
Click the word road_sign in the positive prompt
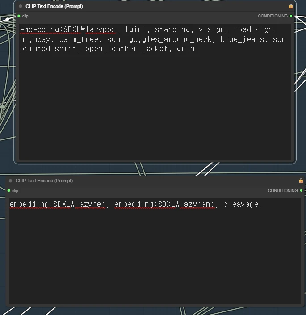pyautogui.click(x=253, y=30)
